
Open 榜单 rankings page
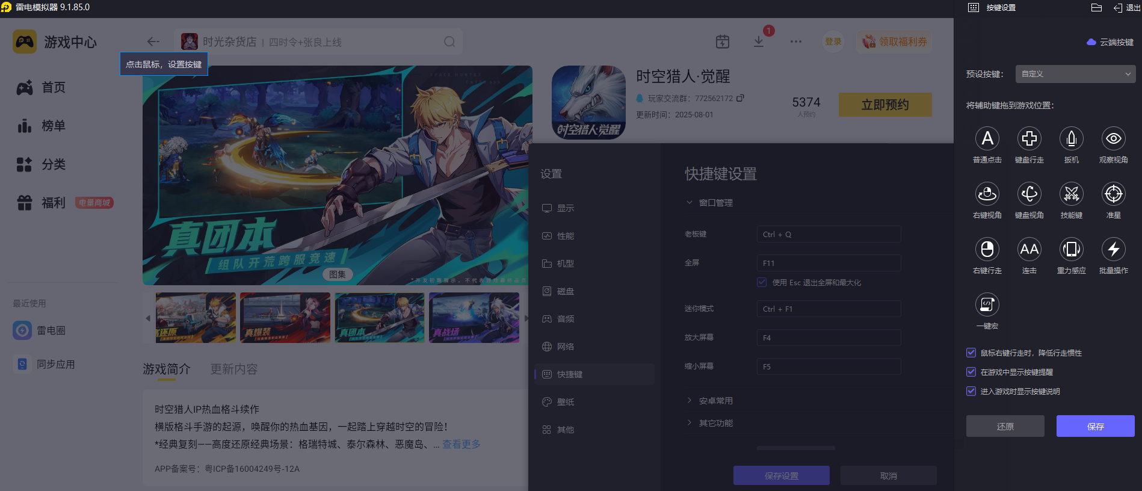[x=41, y=126]
